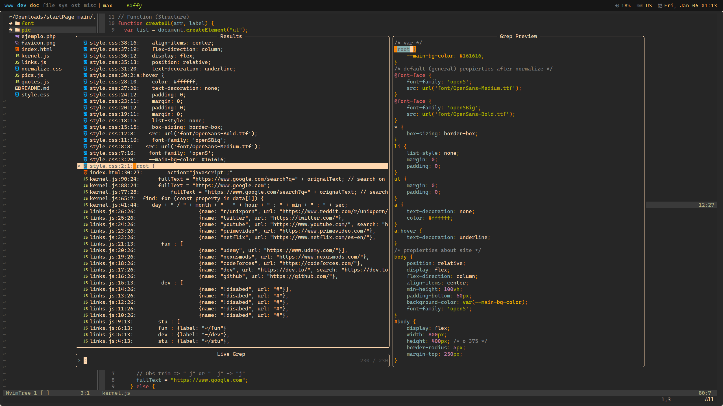Select result links.js:21:13 fun array
Viewport: 723px width, 406px height.
(232, 244)
